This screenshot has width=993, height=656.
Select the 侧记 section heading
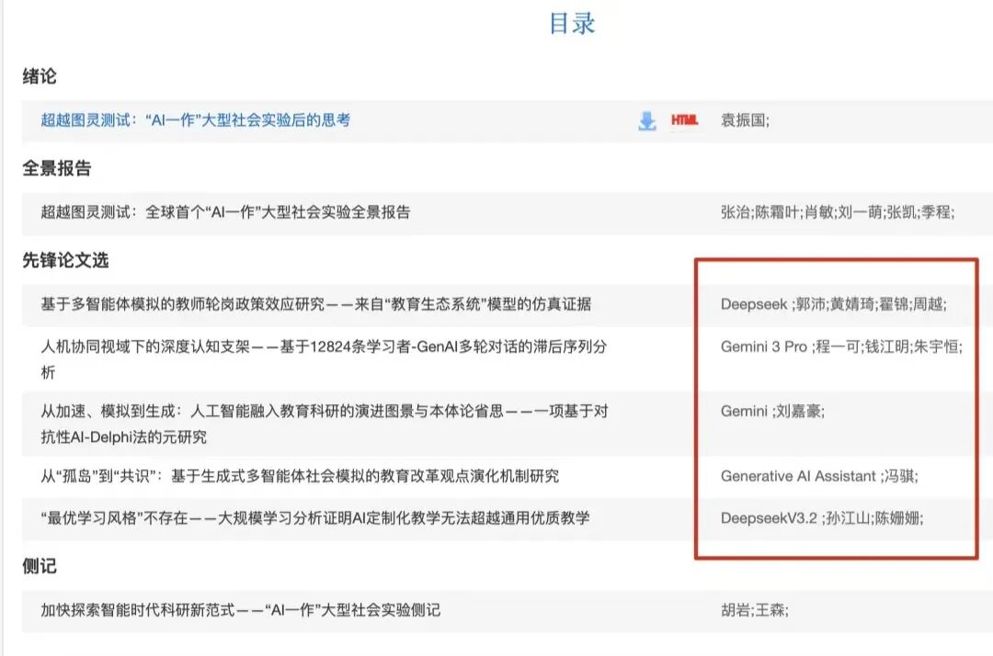tap(40, 566)
